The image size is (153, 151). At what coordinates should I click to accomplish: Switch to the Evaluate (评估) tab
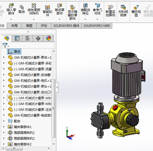click(x=44, y=26)
